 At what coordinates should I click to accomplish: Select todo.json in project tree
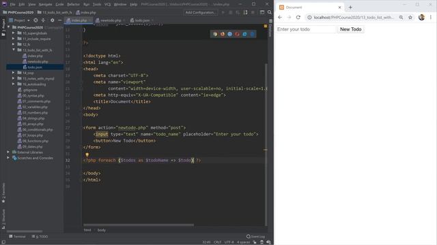pyautogui.click(x=35, y=67)
